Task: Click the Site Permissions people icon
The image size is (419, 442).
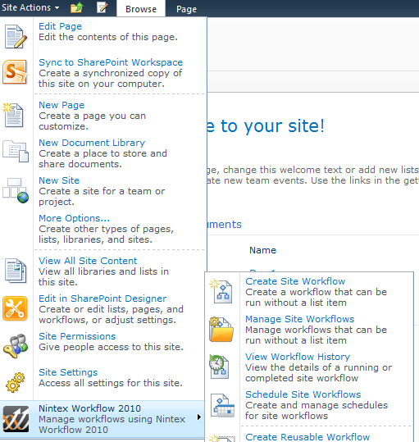Action: [16, 346]
